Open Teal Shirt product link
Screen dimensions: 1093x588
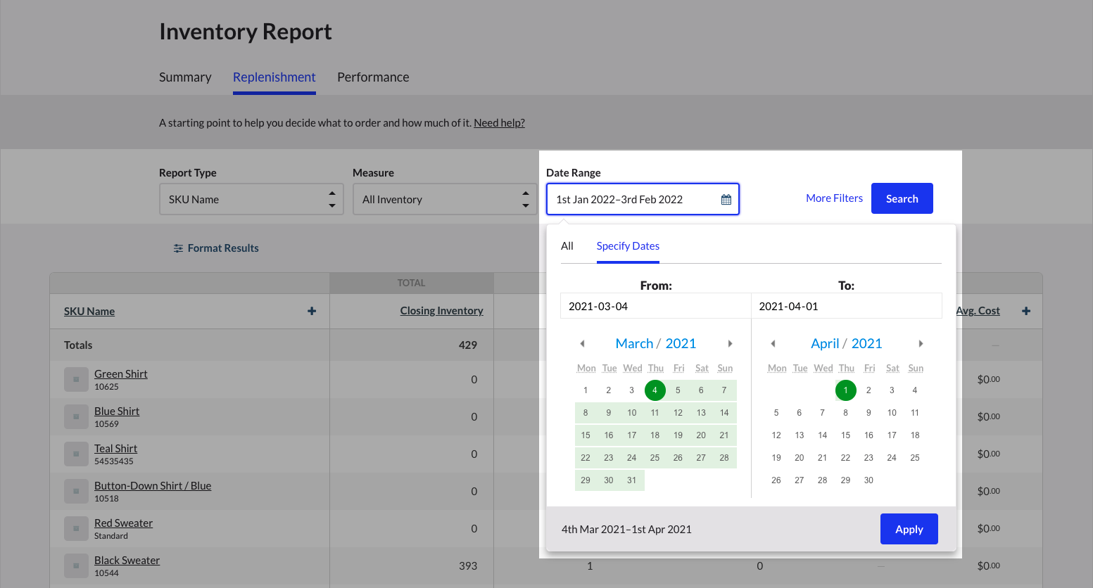coord(116,449)
